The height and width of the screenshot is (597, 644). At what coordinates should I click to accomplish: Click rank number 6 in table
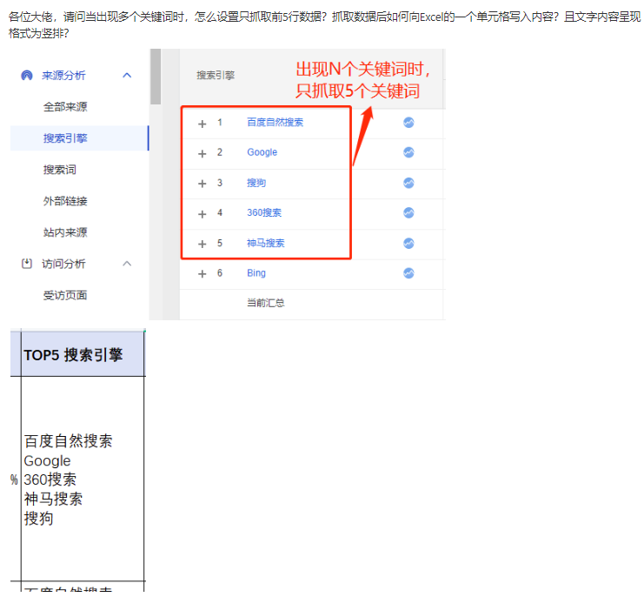[220, 273]
